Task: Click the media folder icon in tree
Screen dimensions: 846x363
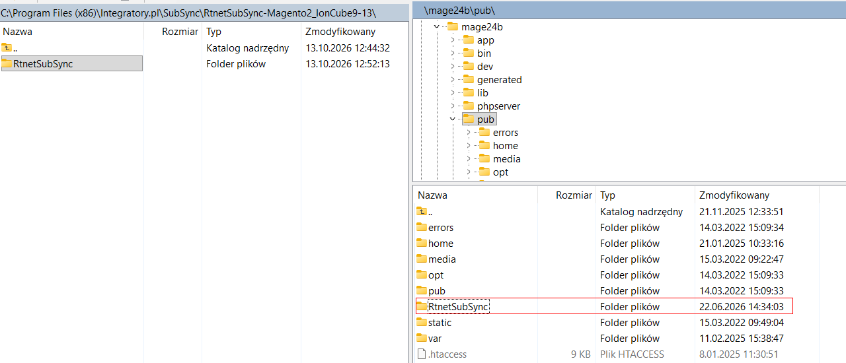Action: click(x=484, y=158)
